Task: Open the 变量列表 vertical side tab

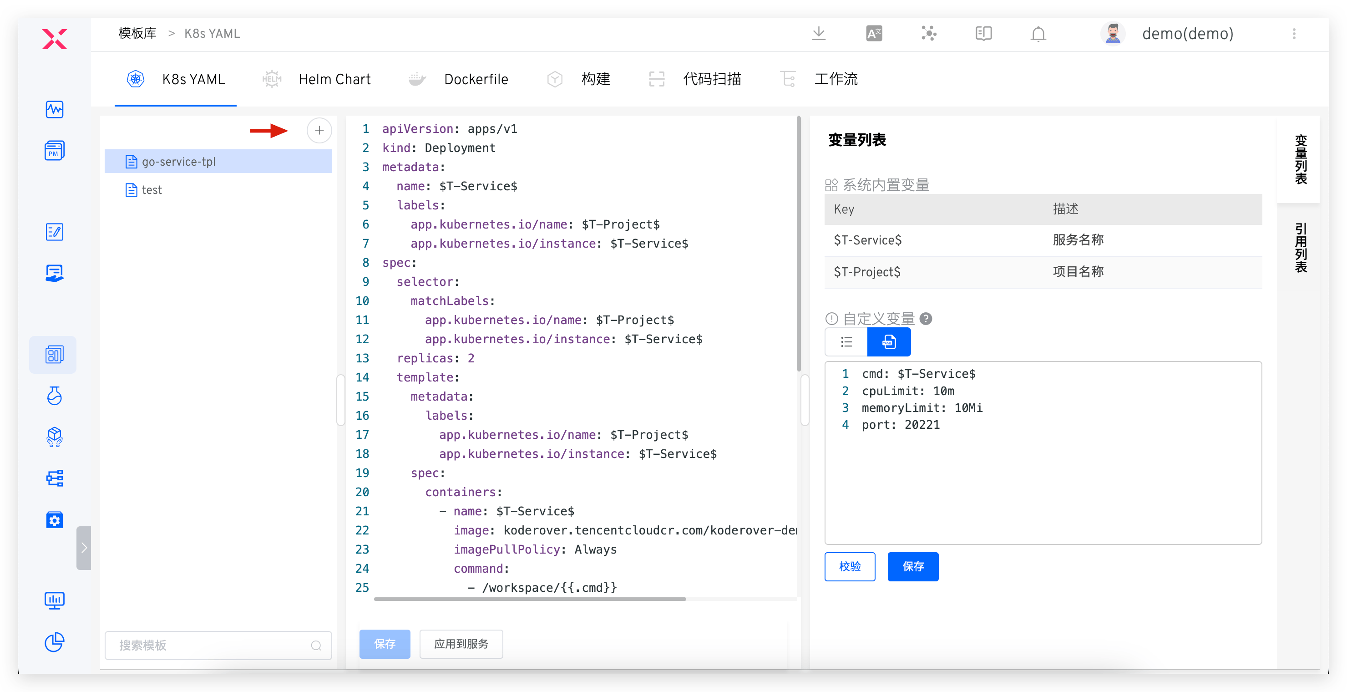Action: click(1301, 159)
